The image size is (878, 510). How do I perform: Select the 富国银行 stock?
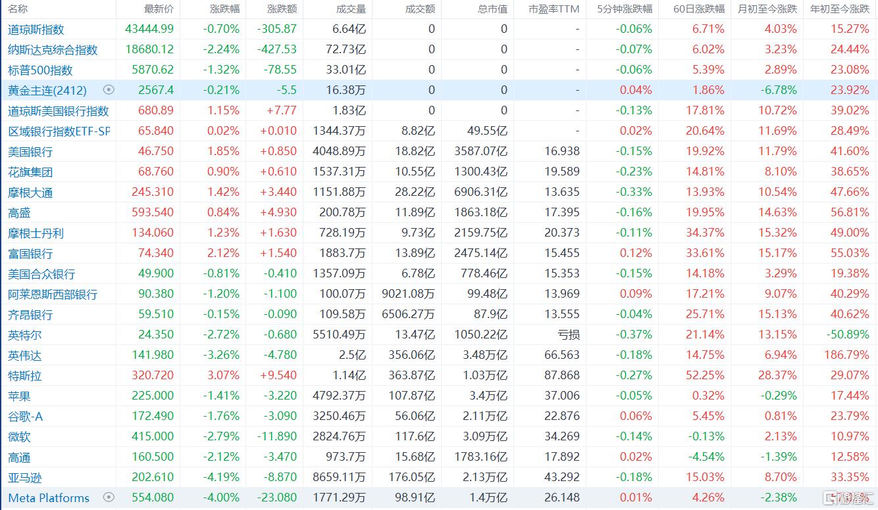pyautogui.click(x=30, y=253)
